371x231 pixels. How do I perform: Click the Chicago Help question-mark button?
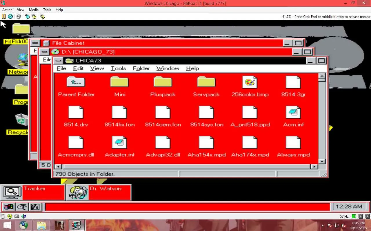[35, 207]
